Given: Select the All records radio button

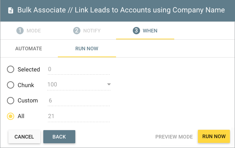Looking at the screenshot, I should (x=11, y=116).
